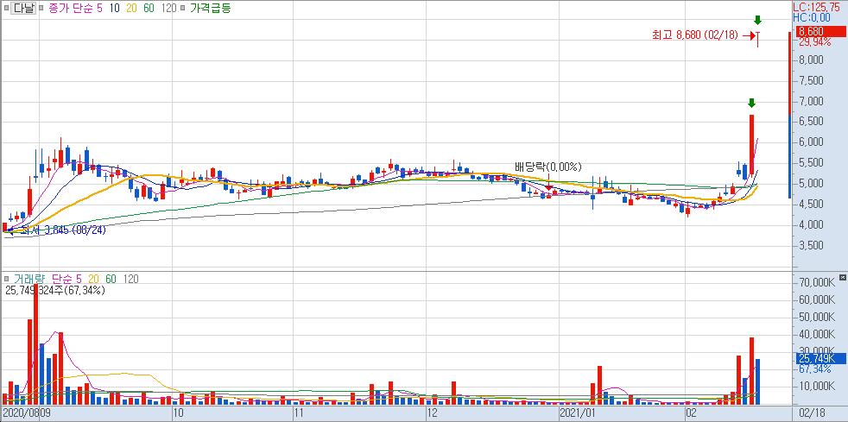848x422 pixels.
Task: Toggle the square marker before 다날
Action: tap(5, 8)
